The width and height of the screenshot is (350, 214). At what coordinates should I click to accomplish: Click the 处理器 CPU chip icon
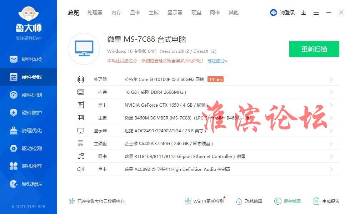pos(81,79)
